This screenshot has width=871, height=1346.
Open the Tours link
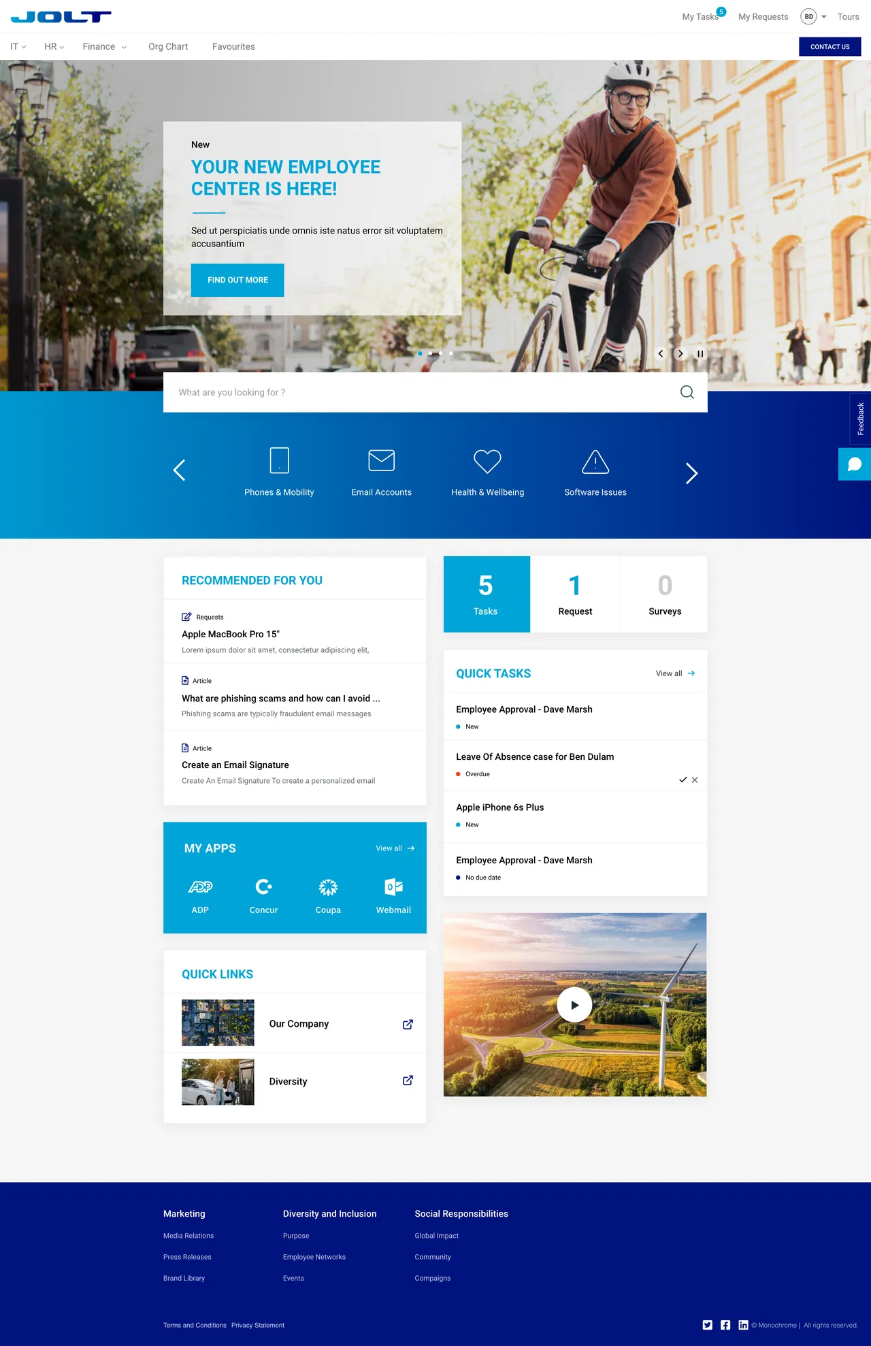[848, 17]
